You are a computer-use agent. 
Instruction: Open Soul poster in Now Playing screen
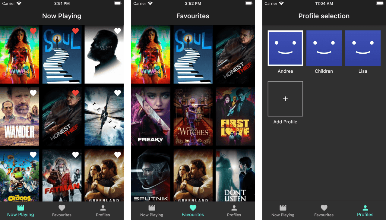62,55
